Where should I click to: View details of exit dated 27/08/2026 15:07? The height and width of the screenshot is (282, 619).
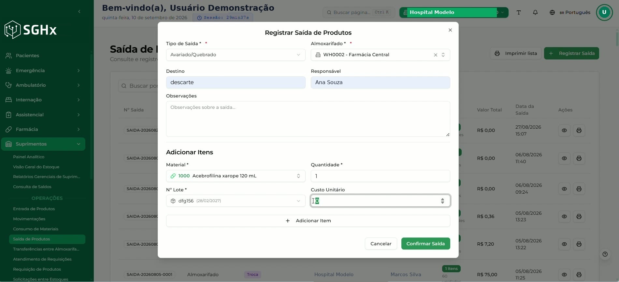click(x=564, y=130)
